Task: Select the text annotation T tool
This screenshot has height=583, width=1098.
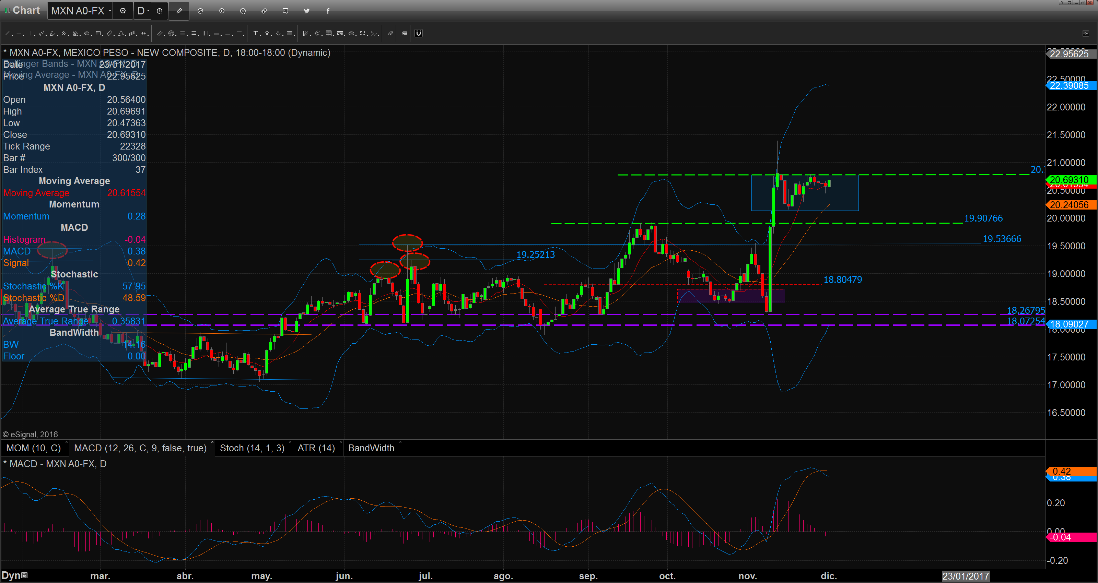Action: click(256, 33)
